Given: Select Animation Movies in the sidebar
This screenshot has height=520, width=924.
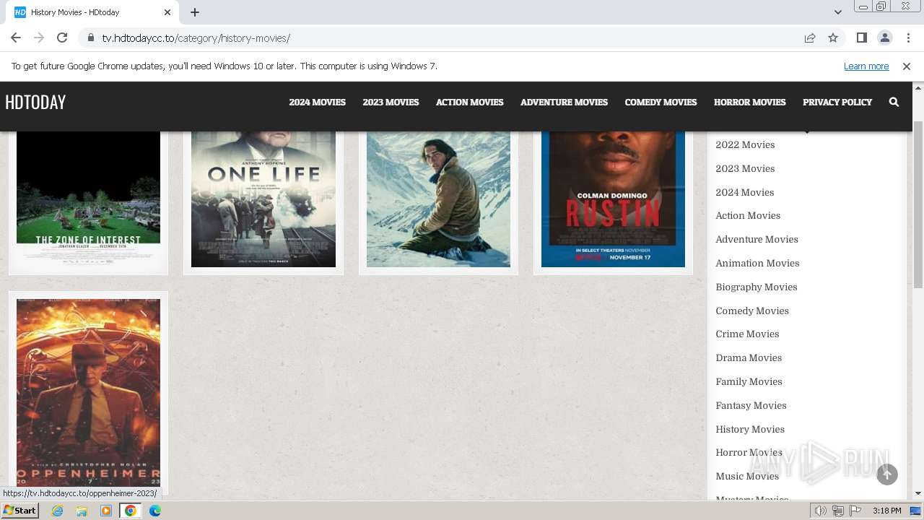Looking at the screenshot, I should 757,263.
